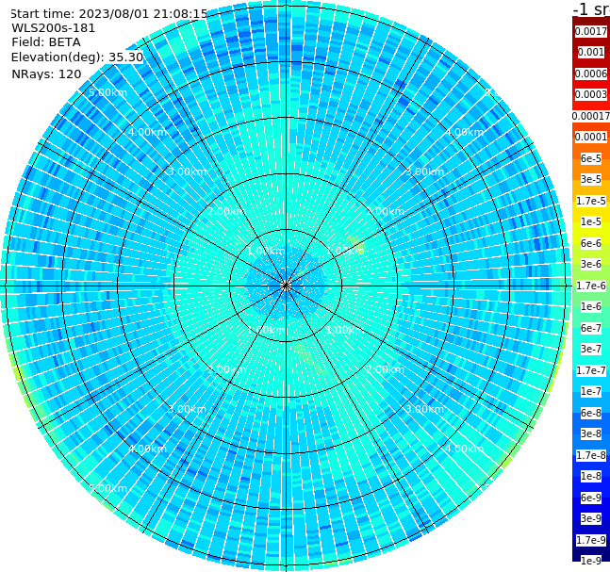Click the 0.00017 colorbar label
Viewport: 610px width, 572px height.
coord(591,116)
